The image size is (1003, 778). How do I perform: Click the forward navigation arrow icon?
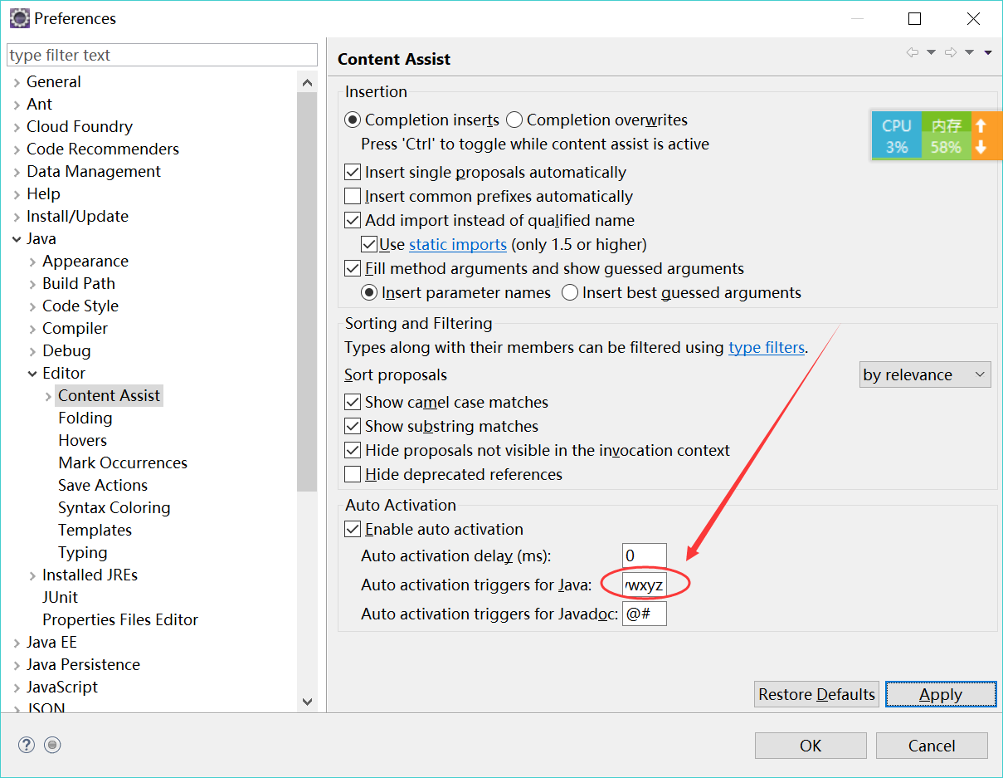951,52
